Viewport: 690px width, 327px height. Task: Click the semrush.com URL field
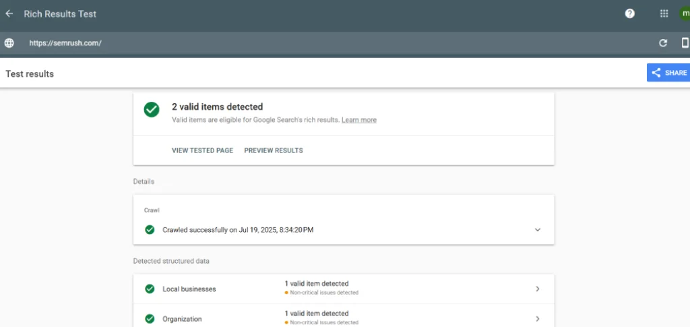coord(65,43)
